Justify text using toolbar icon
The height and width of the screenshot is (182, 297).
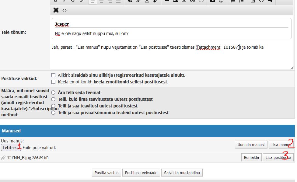coord(118,2)
